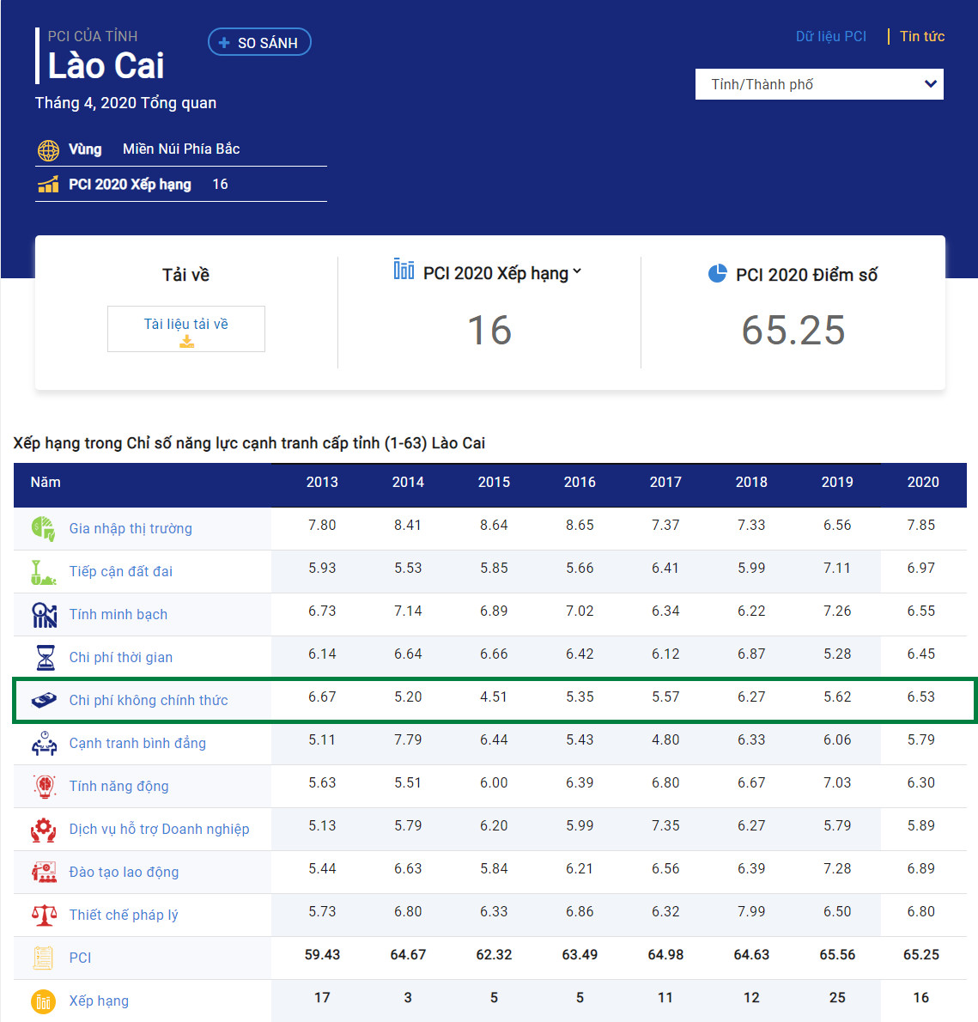Click the 4.51 value in Chi phí không chính thức row
Screen dimensions: 978x1022
tap(494, 697)
